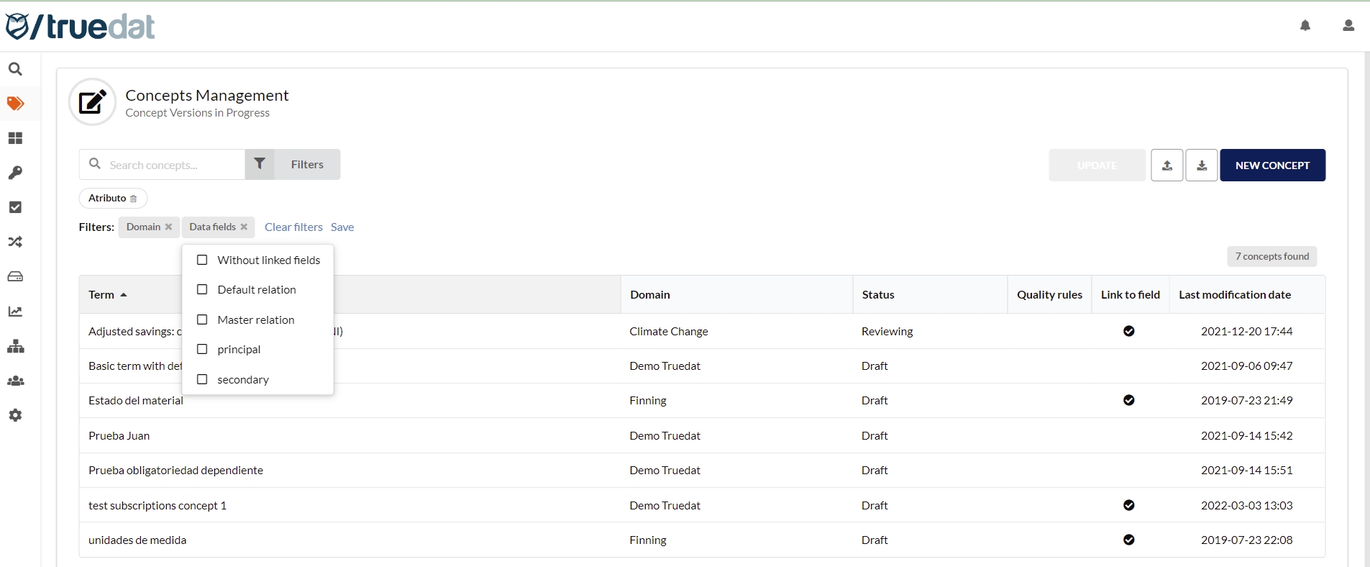The image size is (1370, 567).
Task: Click the upload concepts icon button
Action: 1166,165
